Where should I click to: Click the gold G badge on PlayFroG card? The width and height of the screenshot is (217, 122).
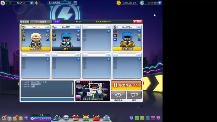point(48,36)
